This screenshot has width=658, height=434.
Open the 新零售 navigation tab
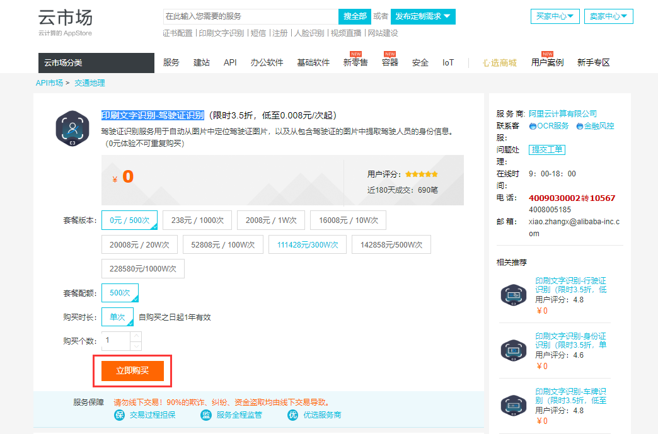point(355,62)
